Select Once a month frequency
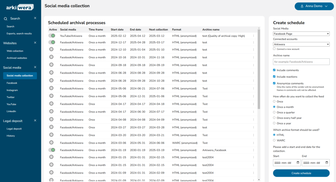336x182 pixels. [x=274, y=107]
